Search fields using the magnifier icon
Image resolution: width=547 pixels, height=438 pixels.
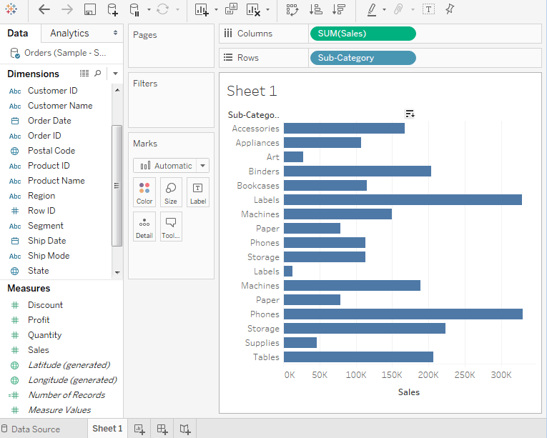[x=98, y=73]
